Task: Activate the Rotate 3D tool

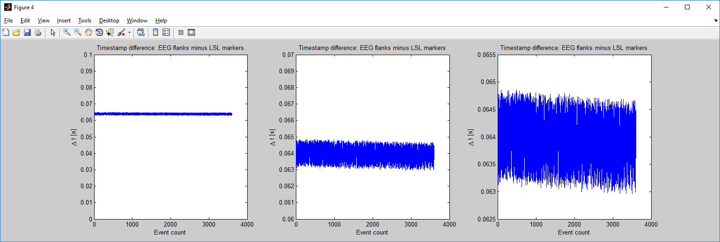Action: click(99, 33)
